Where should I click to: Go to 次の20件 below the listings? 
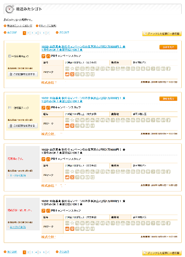[x=64, y=252]
